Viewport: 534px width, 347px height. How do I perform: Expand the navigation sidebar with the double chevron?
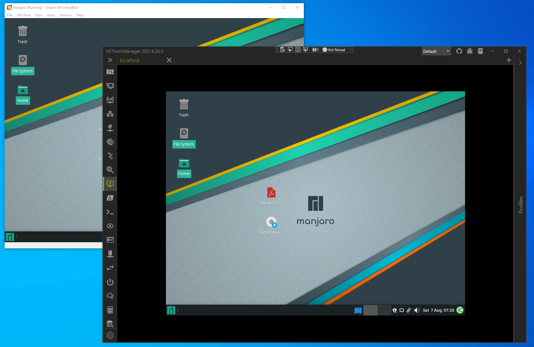pyautogui.click(x=110, y=60)
